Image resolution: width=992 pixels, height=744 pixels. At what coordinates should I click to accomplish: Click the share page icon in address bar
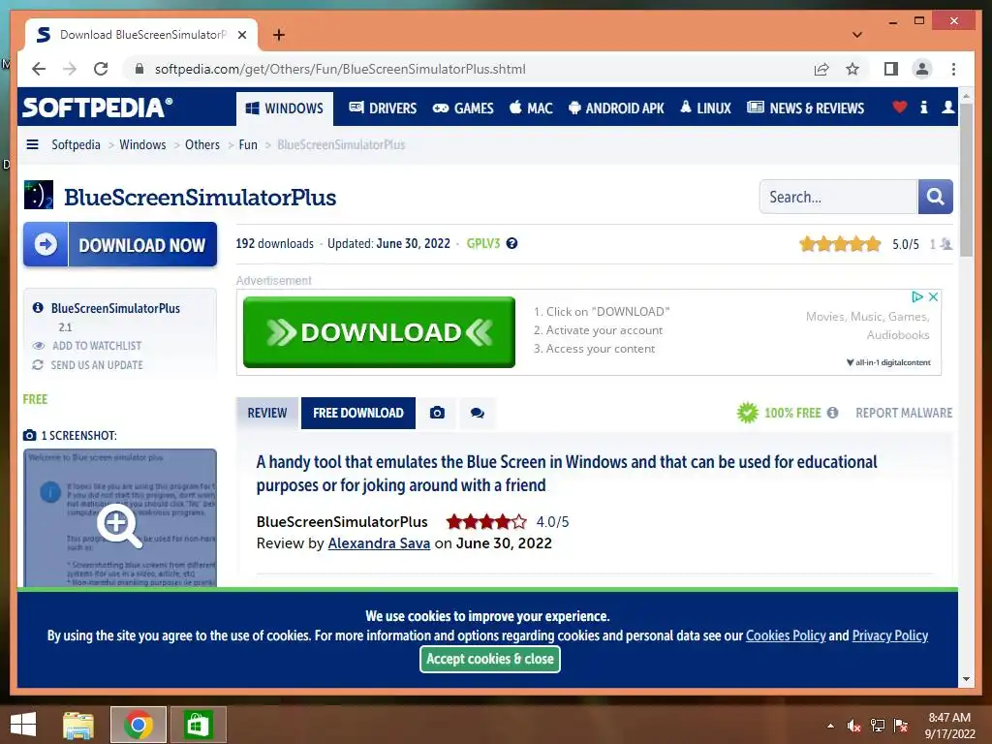click(821, 69)
